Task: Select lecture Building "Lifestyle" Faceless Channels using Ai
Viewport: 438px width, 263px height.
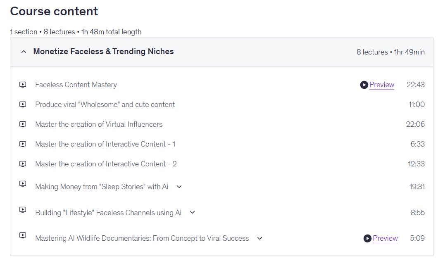Action: click(108, 213)
